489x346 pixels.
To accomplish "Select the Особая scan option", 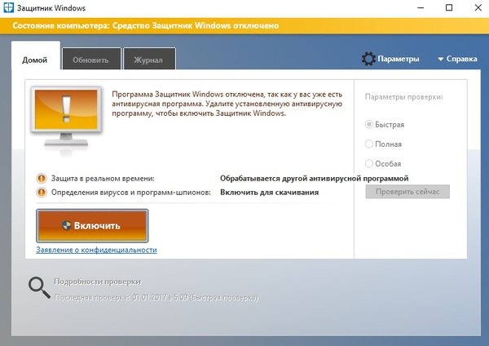I will 369,164.
